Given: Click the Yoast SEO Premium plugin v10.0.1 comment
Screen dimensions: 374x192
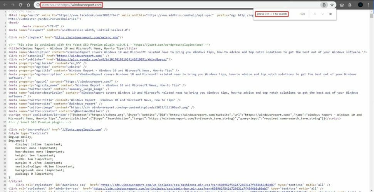Looking at the screenshot, I should (109, 45).
